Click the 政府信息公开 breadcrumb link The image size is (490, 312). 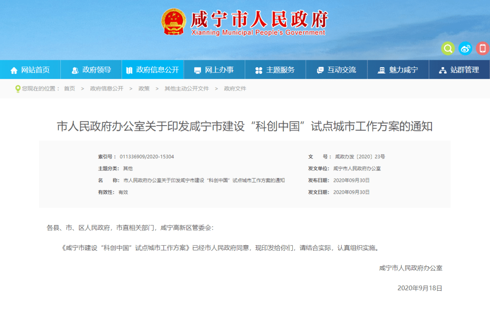[x=107, y=89]
